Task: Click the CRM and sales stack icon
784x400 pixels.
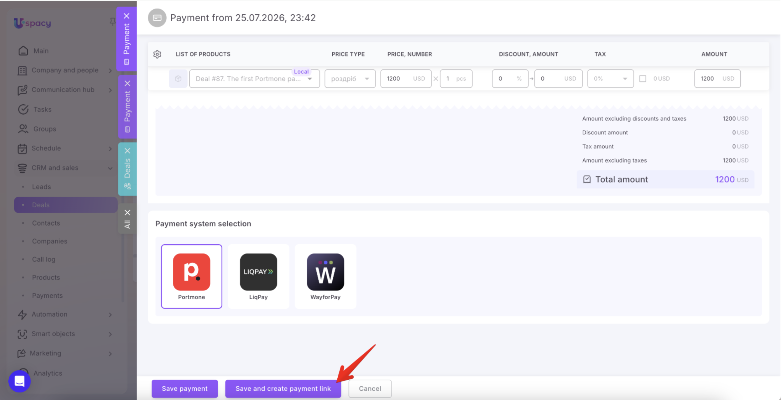Action: [x=22, y=168]
